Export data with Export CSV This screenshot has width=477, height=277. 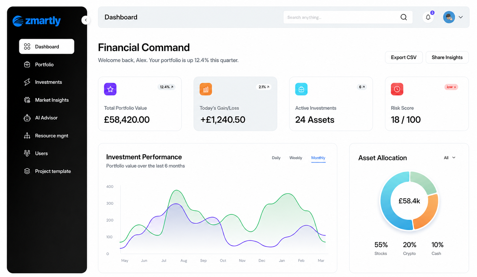pyautogui.click(x=404, y=57)
